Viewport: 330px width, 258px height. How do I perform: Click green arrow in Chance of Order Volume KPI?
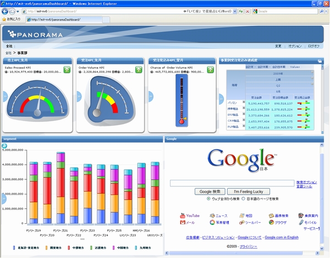(x=210, y=69)
